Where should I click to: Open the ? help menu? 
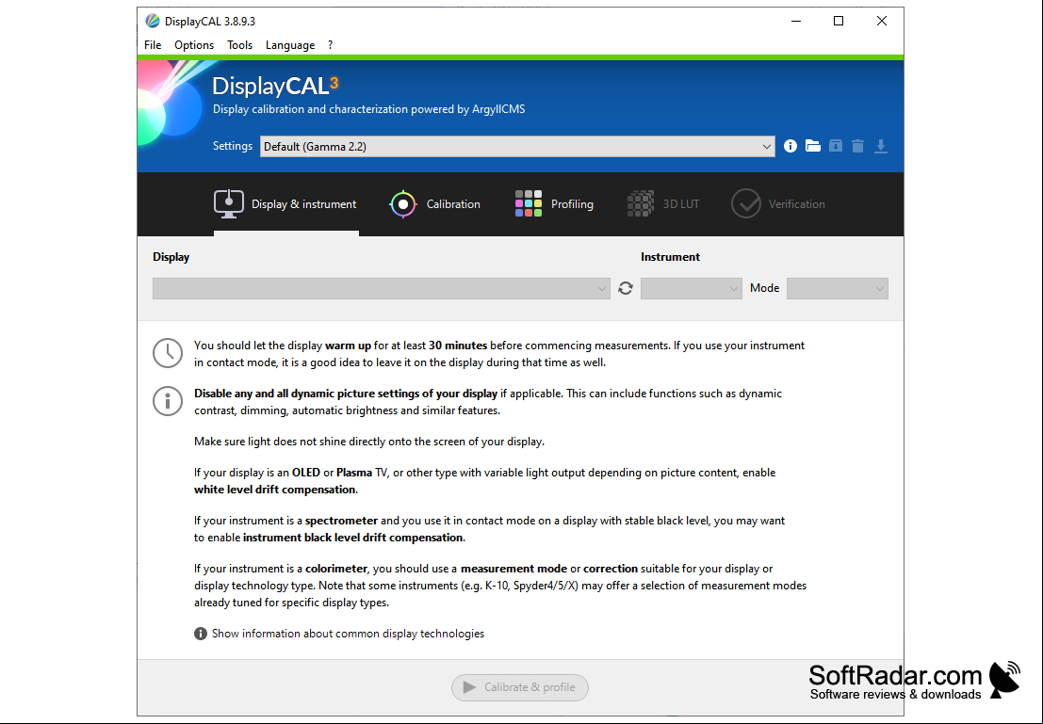pos(330,45)
